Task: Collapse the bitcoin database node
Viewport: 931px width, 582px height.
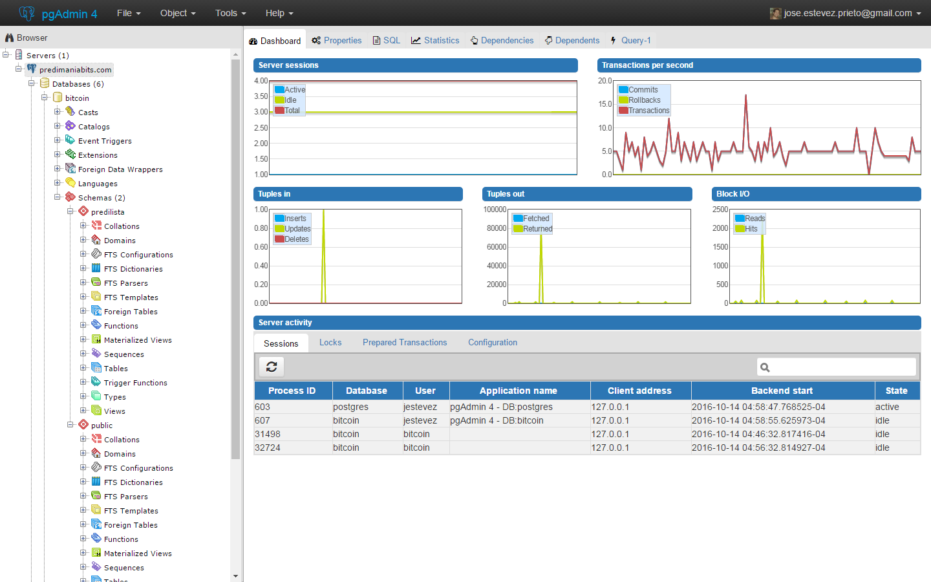Action: tap(45, 98)
